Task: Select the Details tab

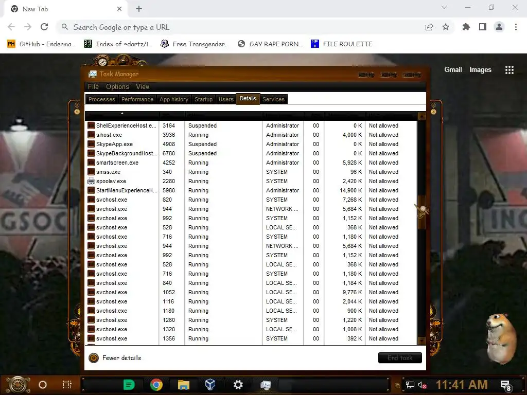Action: coord(248,99)
